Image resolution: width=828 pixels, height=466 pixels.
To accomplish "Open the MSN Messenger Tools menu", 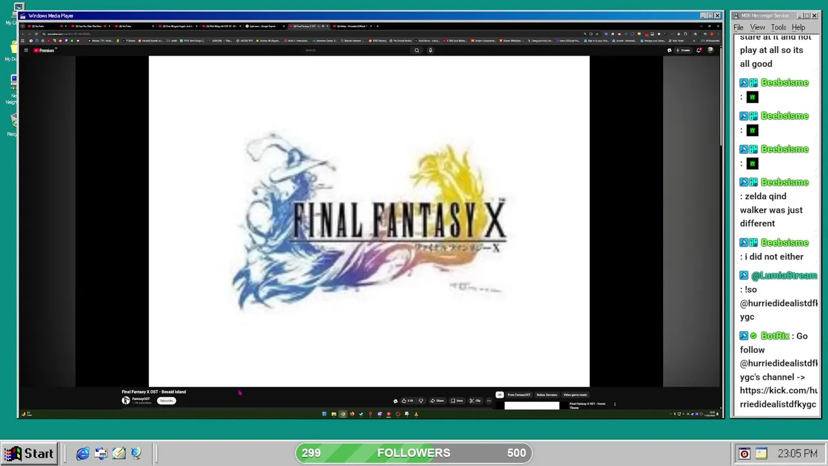I will (x=779, y=27).
